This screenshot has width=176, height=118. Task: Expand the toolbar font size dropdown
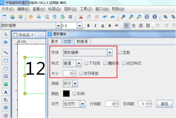pos(80,26)
